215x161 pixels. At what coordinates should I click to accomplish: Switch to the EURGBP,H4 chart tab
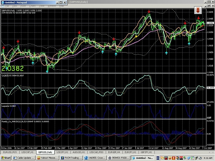(x=114, y=152)
